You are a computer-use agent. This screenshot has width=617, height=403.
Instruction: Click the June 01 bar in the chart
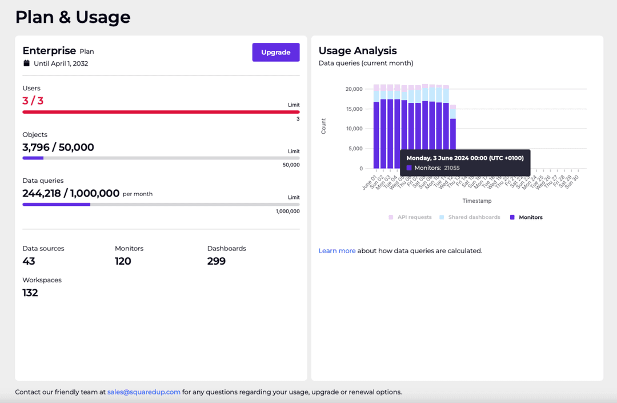(x=376, y=131)
